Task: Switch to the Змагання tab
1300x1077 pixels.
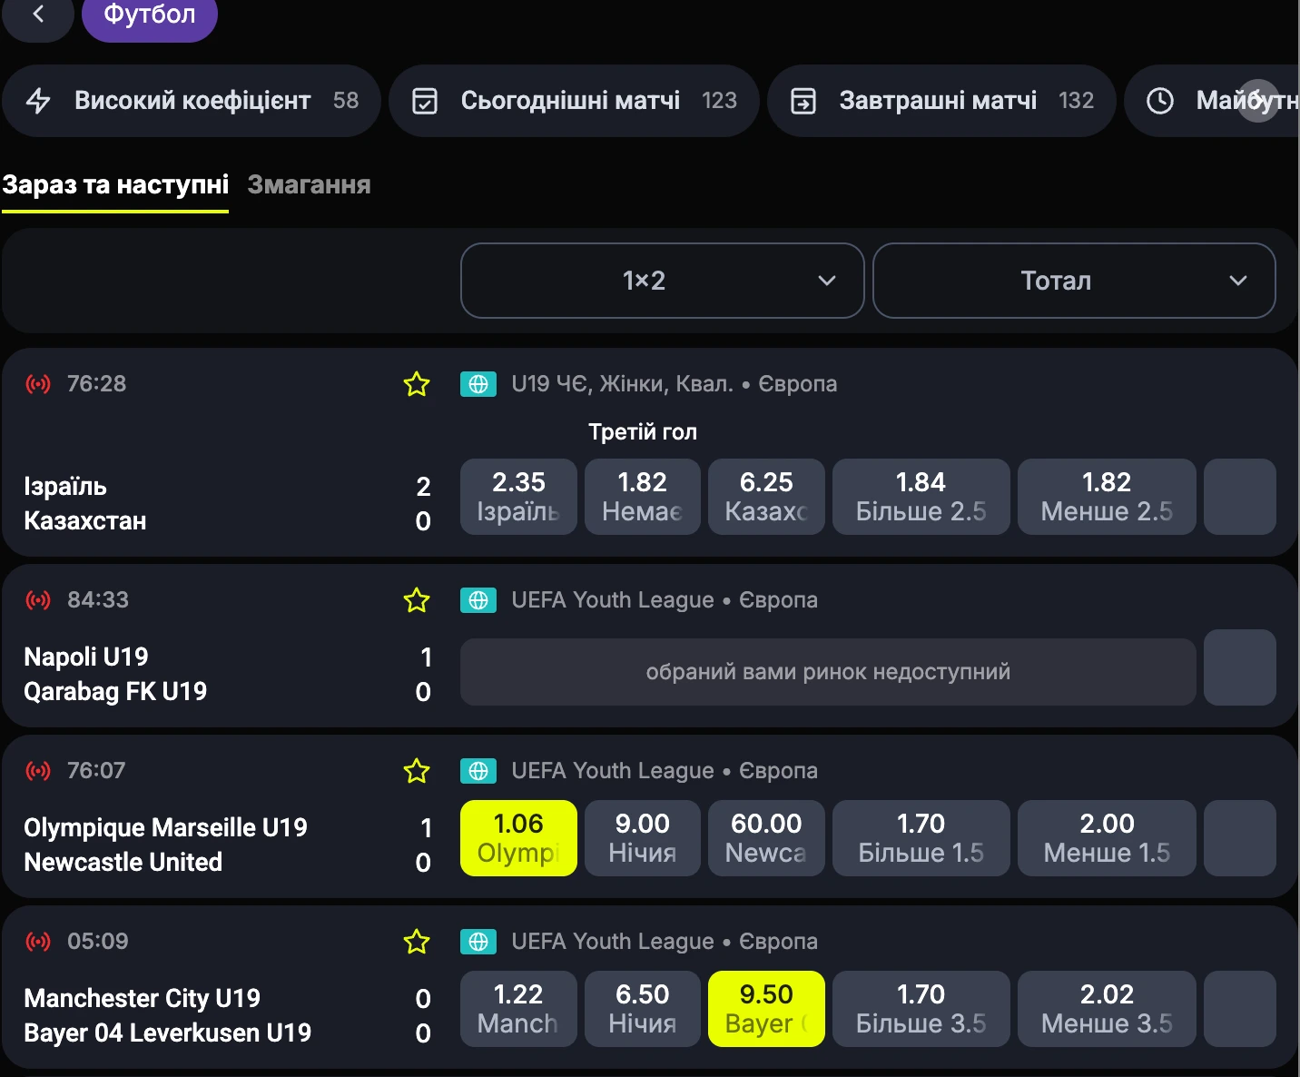Action: 309,184
